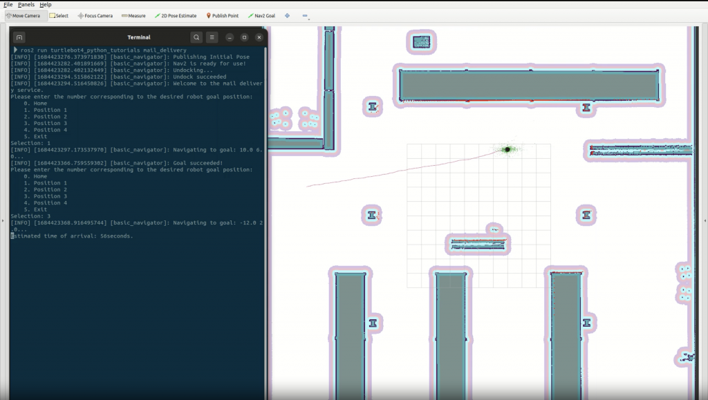Restore down the Terminal window
Viewport: 708px width, 400px height.
pos(244,37)
